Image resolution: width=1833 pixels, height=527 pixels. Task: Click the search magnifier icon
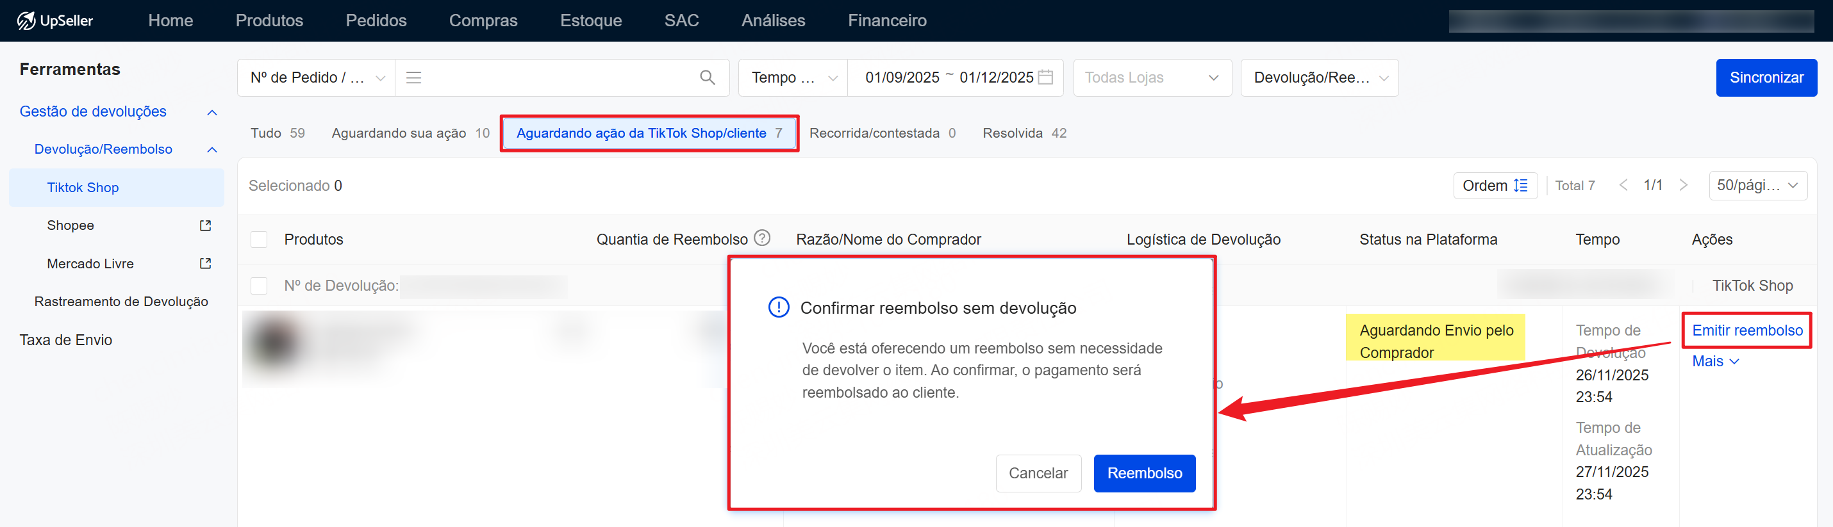tap(706, 77)
